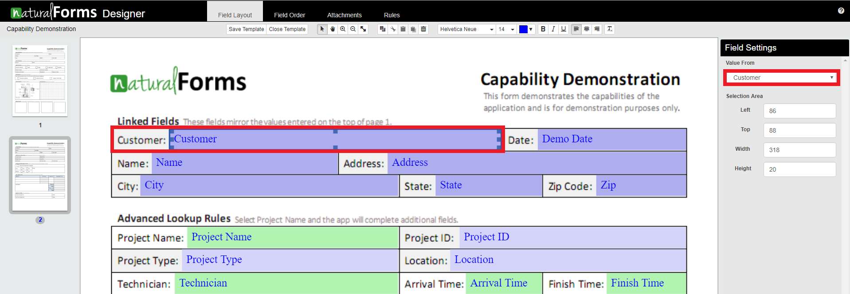Viewport: 850px width, 294px height.
Task: Select the Location field on the form
Action: pyautogui.click(x=568, y=260)
